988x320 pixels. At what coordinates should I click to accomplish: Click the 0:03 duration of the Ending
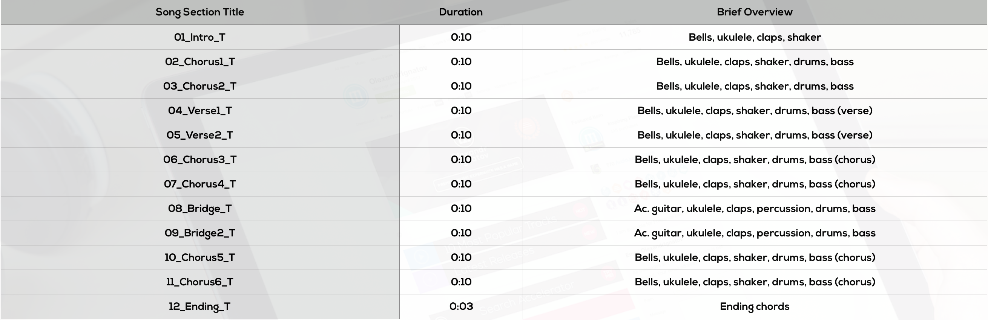click(x=461, y=307)
